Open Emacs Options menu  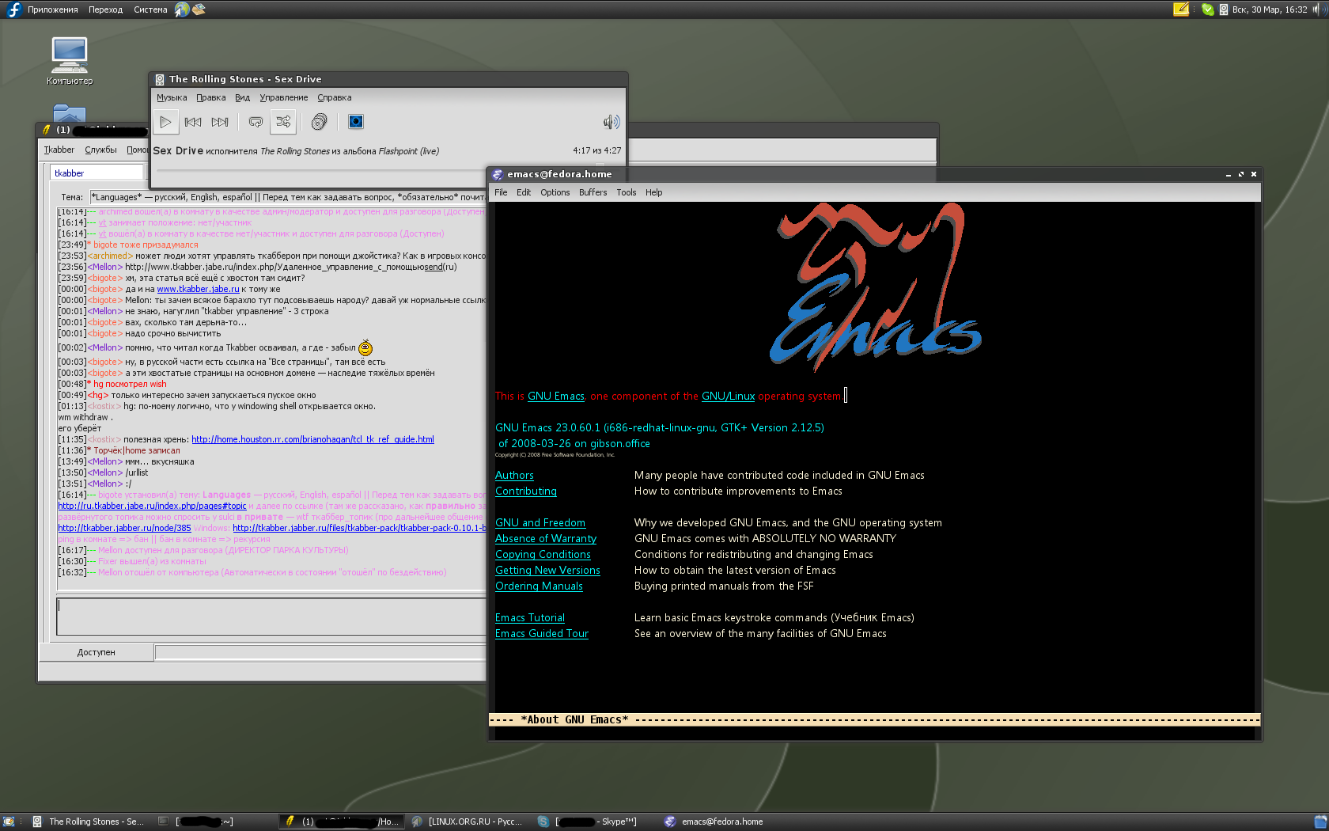click(555, 192)
